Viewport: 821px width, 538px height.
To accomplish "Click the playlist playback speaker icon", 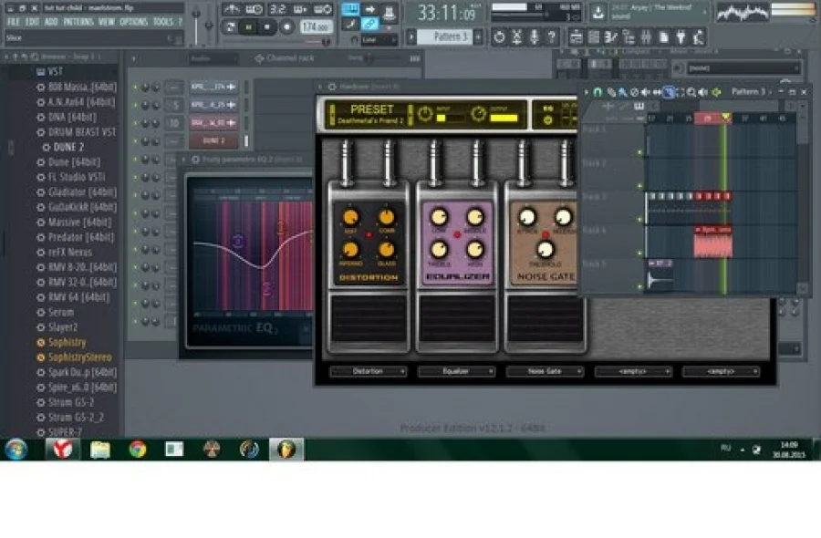I will pos(703,92).
